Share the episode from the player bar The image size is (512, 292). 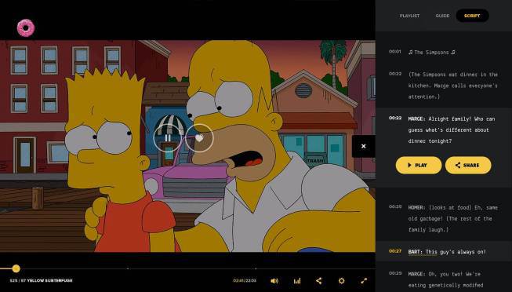click(x=319, y=281)
